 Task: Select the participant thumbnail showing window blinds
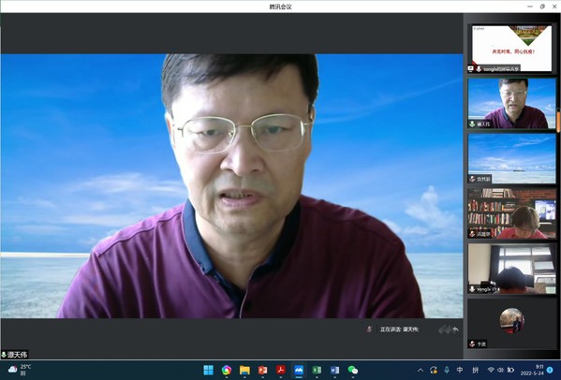[511, 269]
